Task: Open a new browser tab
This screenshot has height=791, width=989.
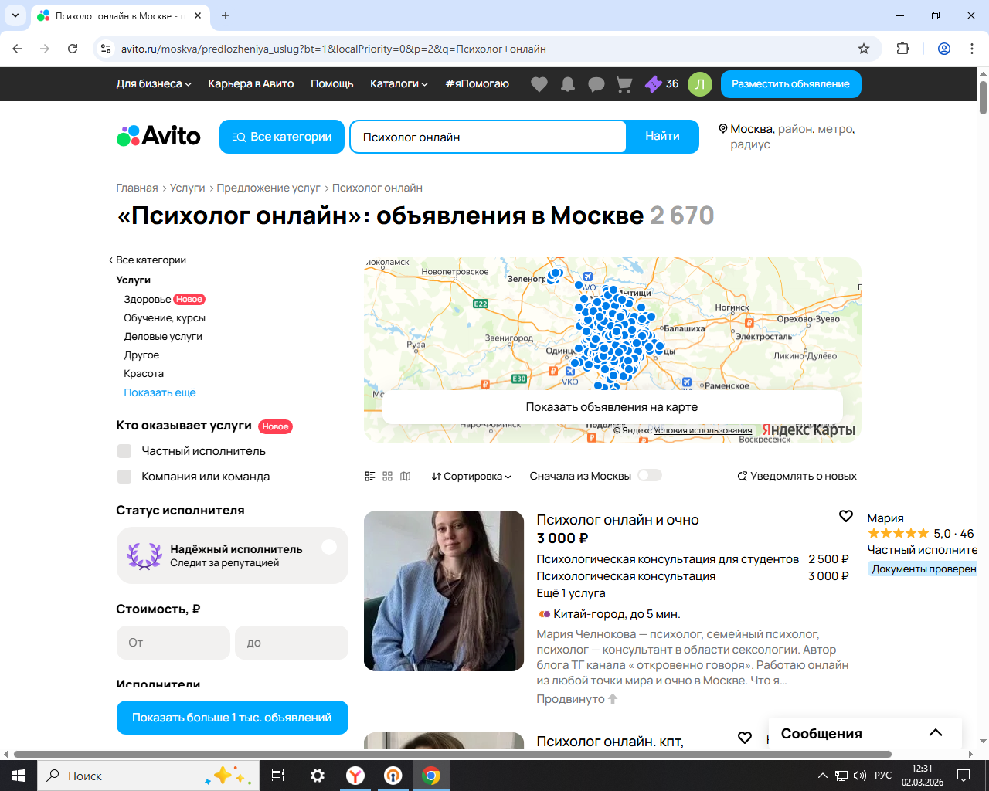Action: point(226,15)
